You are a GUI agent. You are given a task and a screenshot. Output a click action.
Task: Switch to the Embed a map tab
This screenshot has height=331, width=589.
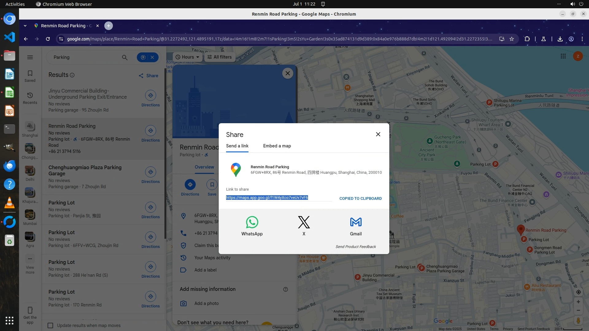click(x=277, y=146)
